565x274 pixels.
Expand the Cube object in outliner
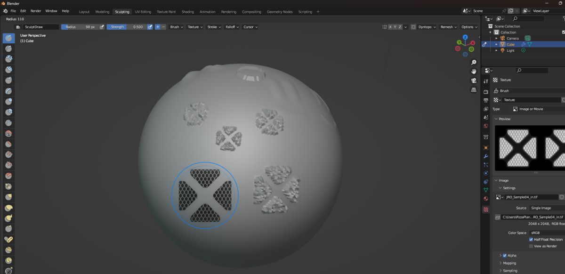[x=496, y=44]
